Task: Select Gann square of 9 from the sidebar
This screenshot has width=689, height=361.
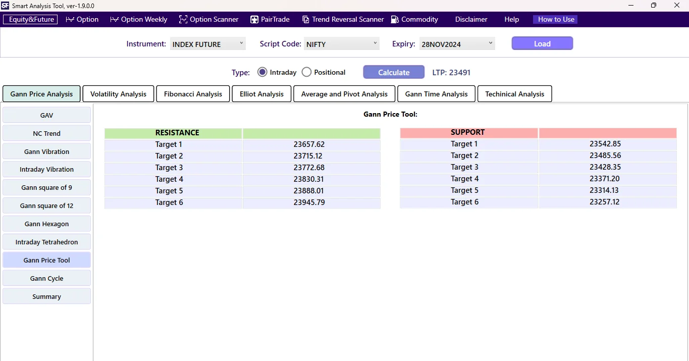Action: [46, 187]
